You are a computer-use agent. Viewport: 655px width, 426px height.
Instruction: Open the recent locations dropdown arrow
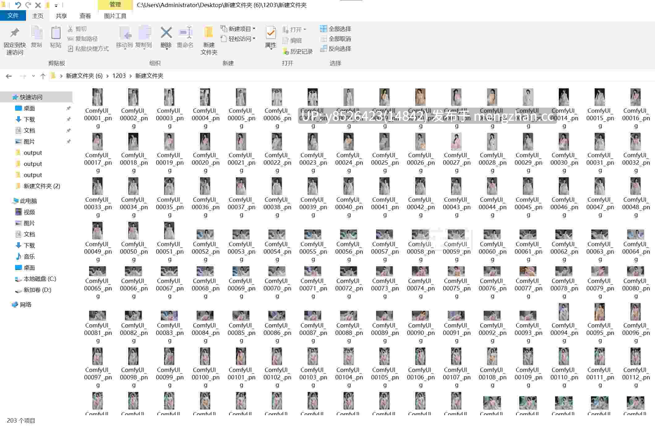(33, 76)
